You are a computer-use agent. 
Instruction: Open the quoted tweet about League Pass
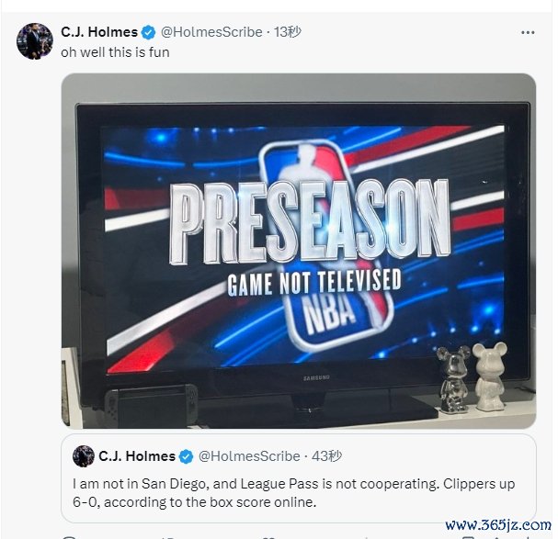click(x=299, y=477)
